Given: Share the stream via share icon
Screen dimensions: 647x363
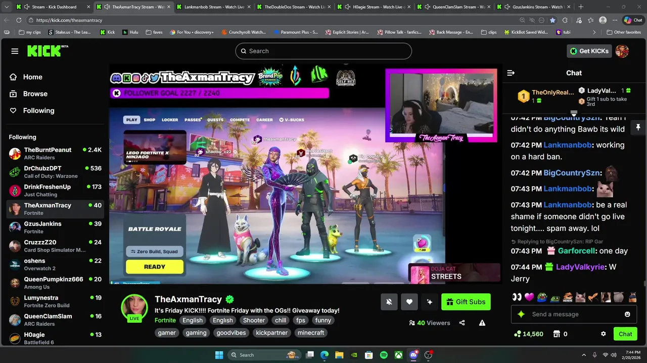Looking at the screenshot, I should click(x=462, y=323).
